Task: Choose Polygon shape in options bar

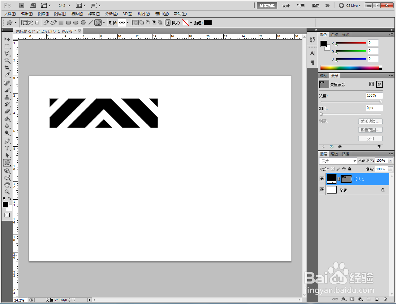Action: pos(83,23)
